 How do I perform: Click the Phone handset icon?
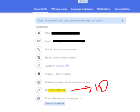click(39, 49)
